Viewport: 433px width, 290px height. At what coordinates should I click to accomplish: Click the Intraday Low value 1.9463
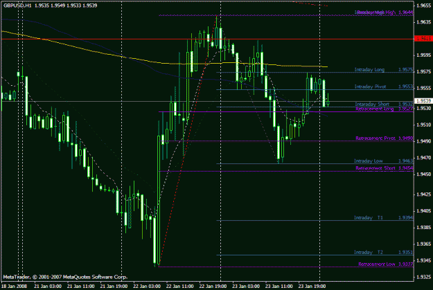click(x=406, y=161)
